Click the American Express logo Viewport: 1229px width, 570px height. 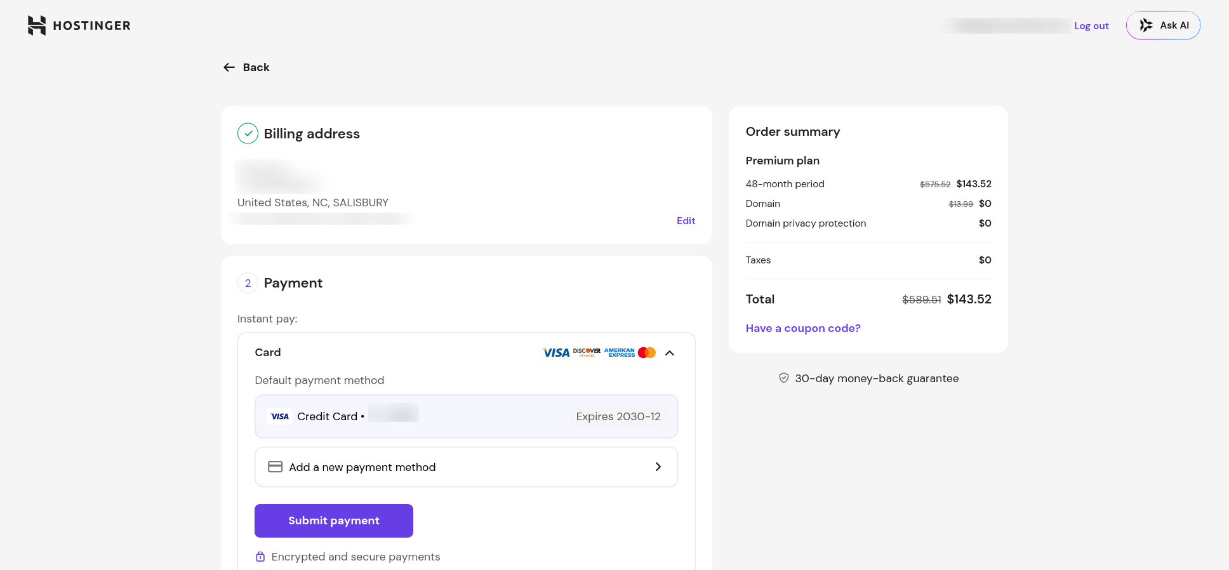(x=619, y=352)
